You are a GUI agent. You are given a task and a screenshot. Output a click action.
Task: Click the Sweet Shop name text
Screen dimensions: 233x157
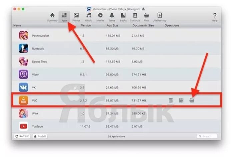40,62
